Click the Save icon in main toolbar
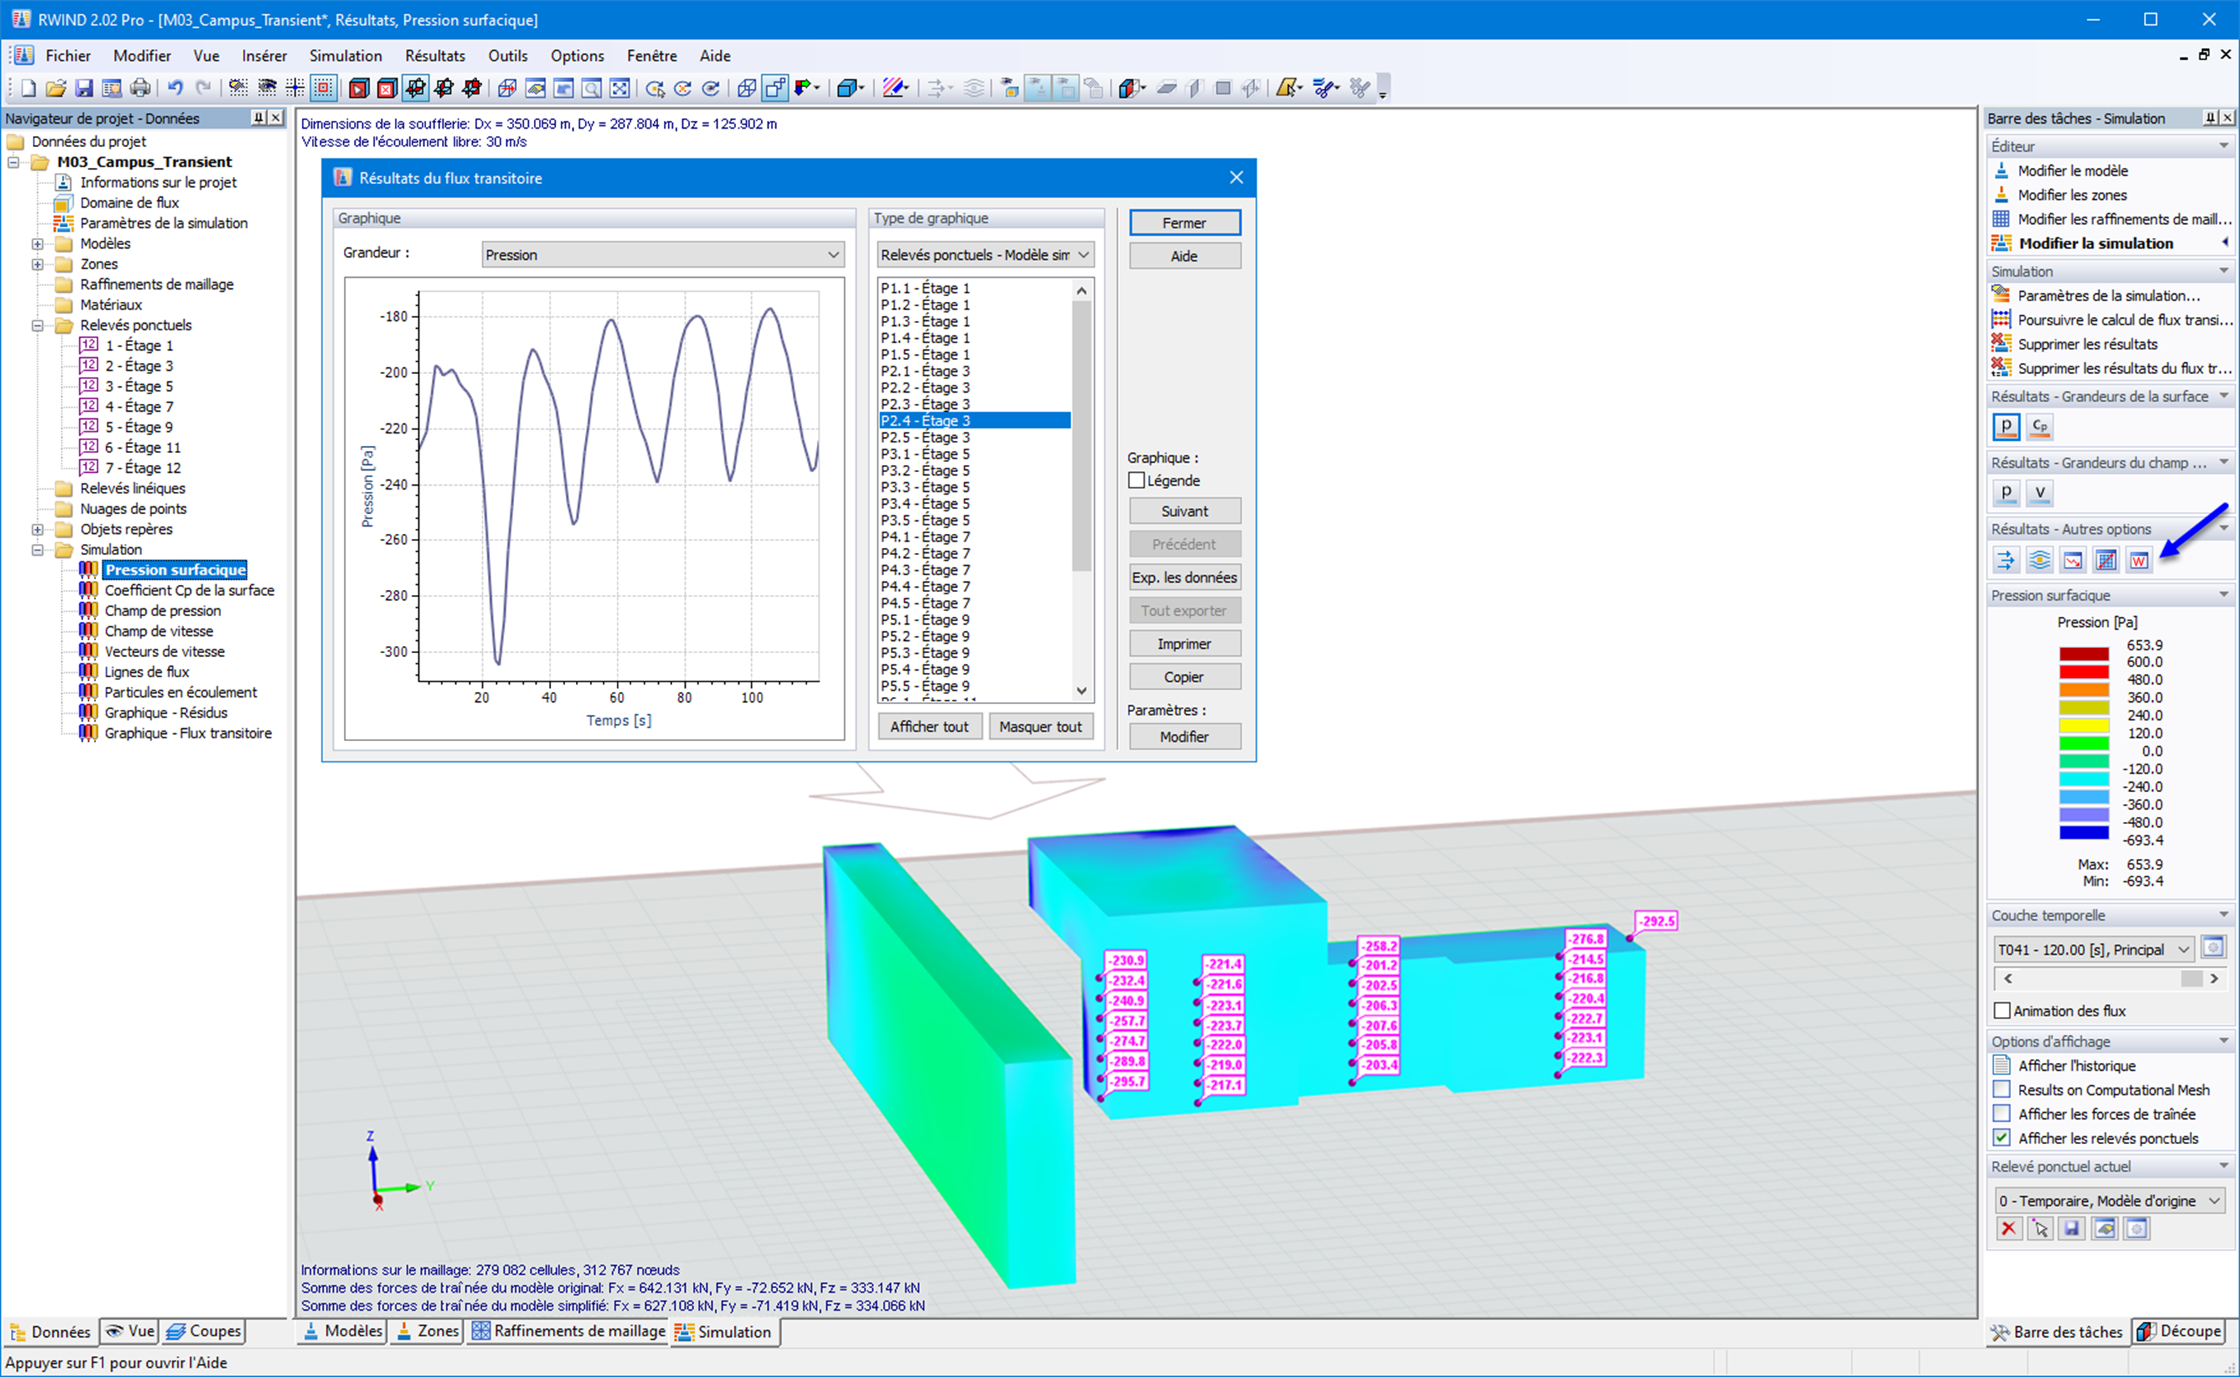The height and width of the screenshot is (1377, 2240). (84, 88)
